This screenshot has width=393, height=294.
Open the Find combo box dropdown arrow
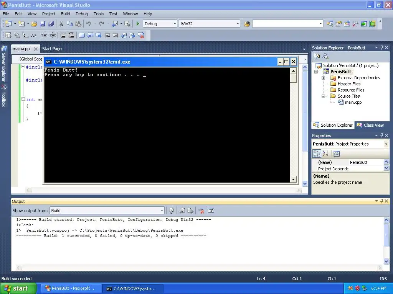click(320, 24)
